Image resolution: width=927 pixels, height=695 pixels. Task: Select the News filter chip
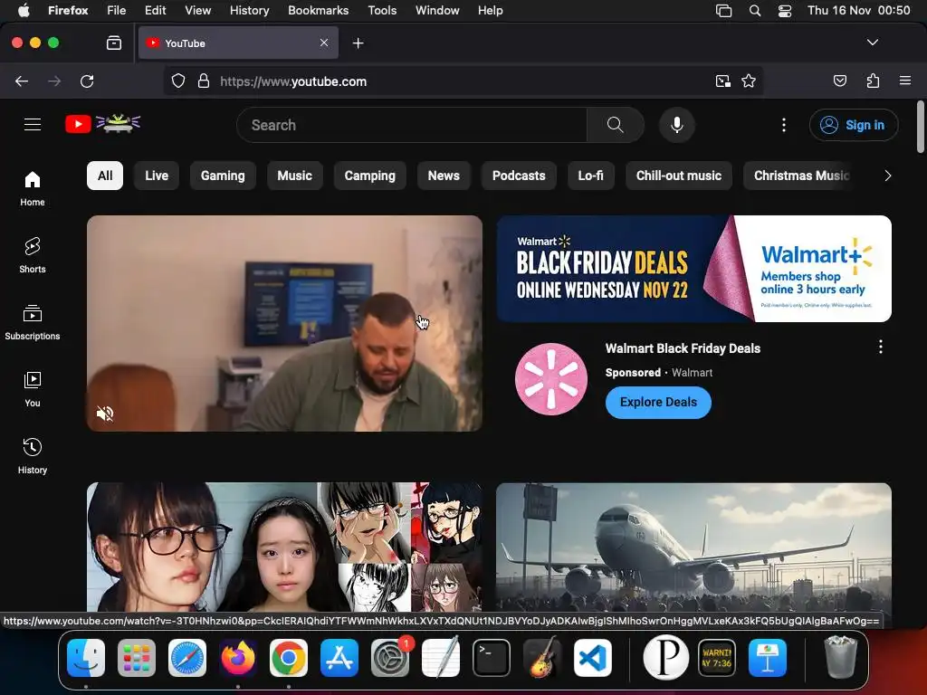444,176
